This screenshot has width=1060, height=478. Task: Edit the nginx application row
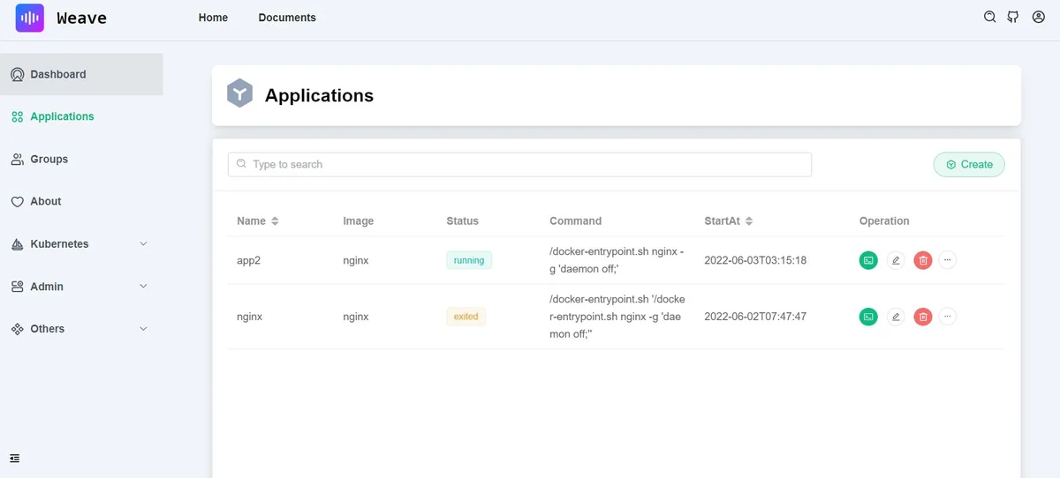(x=896, y=317)
